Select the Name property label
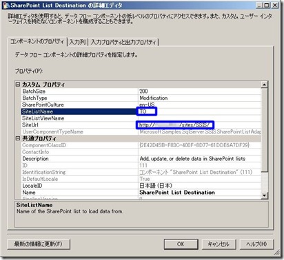The height and width of the screenshot is (260, 284). (29, 193)
